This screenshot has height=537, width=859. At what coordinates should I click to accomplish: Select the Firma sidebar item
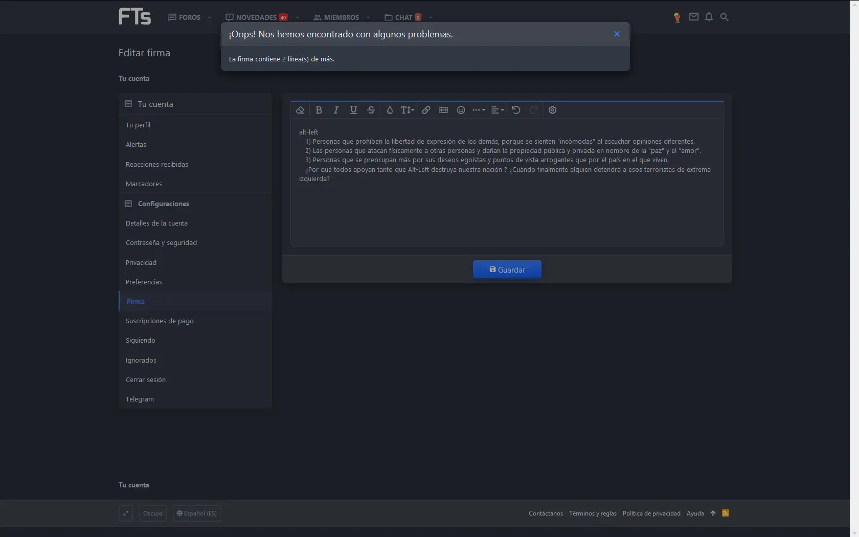(x=195, y=301)
